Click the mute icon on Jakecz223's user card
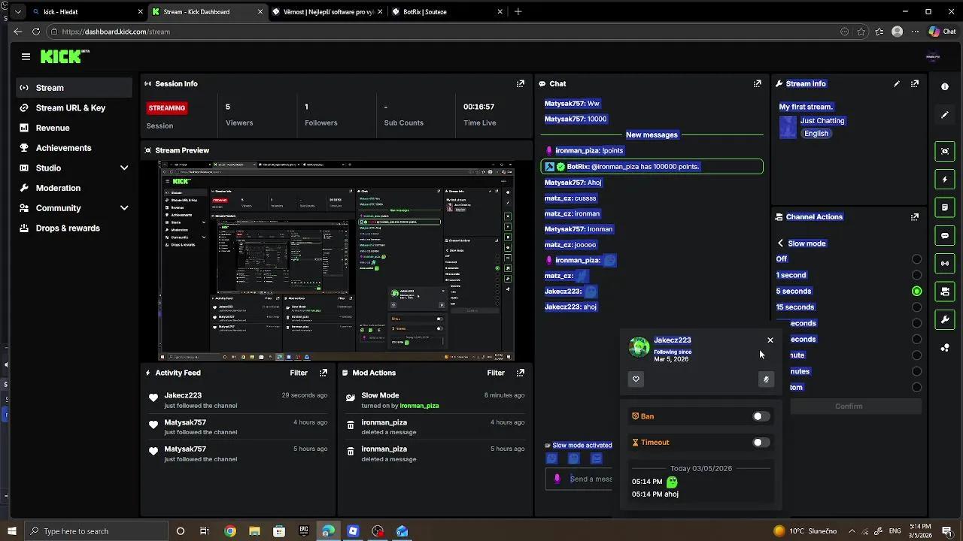This screenshot has width=963, height=541. tap(766, 379)
